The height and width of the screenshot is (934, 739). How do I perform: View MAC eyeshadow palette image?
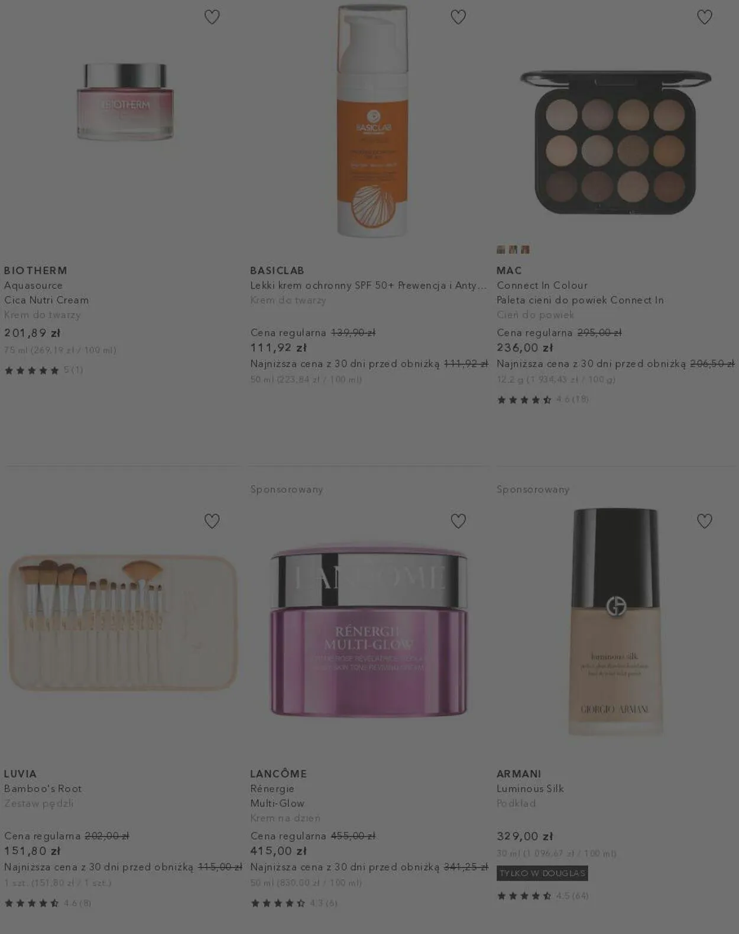(615, 142)
